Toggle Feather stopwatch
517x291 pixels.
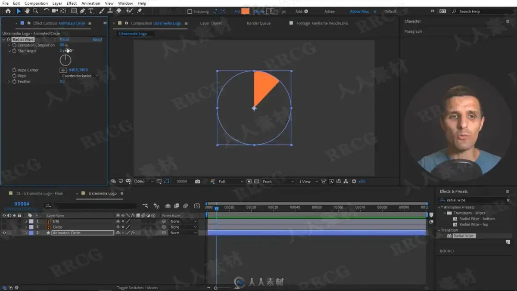[14, 81]
